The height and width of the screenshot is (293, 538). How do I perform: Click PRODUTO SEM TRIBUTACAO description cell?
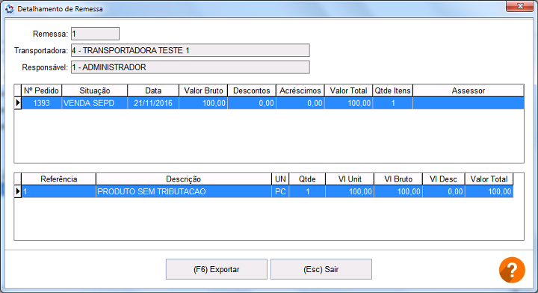(184, 191)
